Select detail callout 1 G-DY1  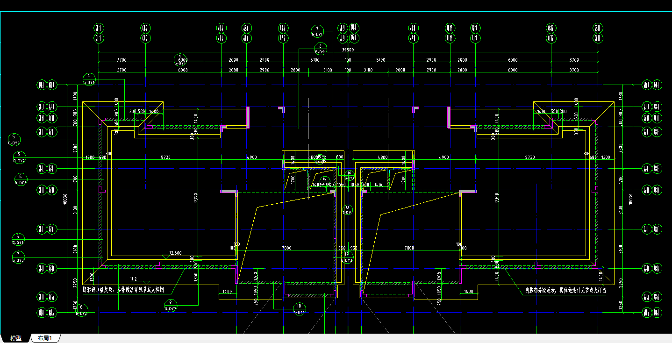point(317,31)
